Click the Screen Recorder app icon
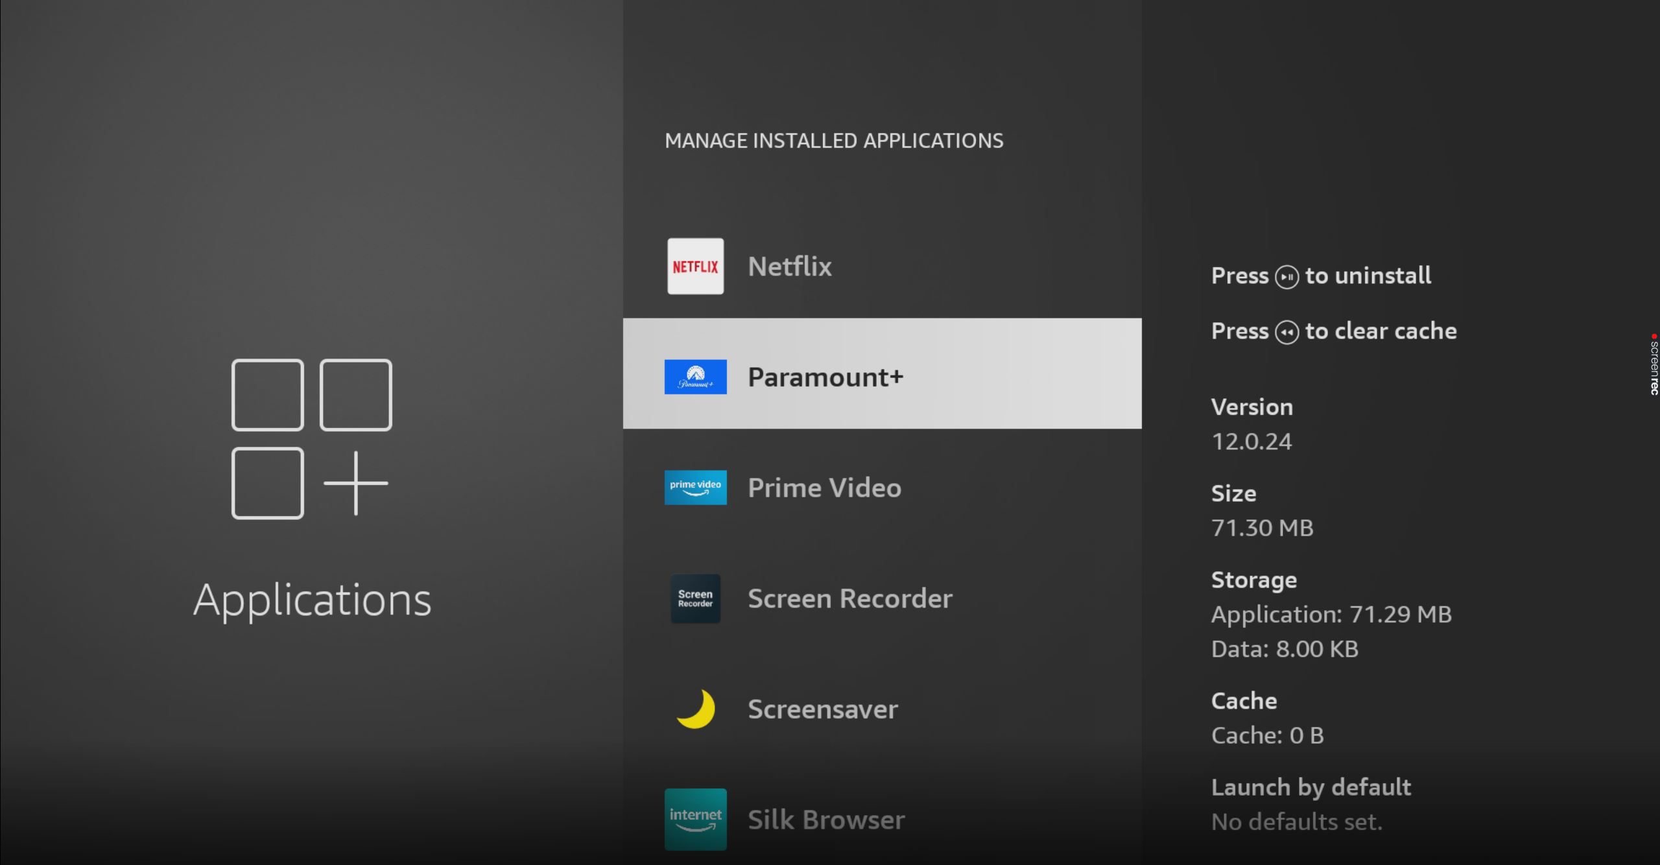The image size is (1660, 865). 694,598
